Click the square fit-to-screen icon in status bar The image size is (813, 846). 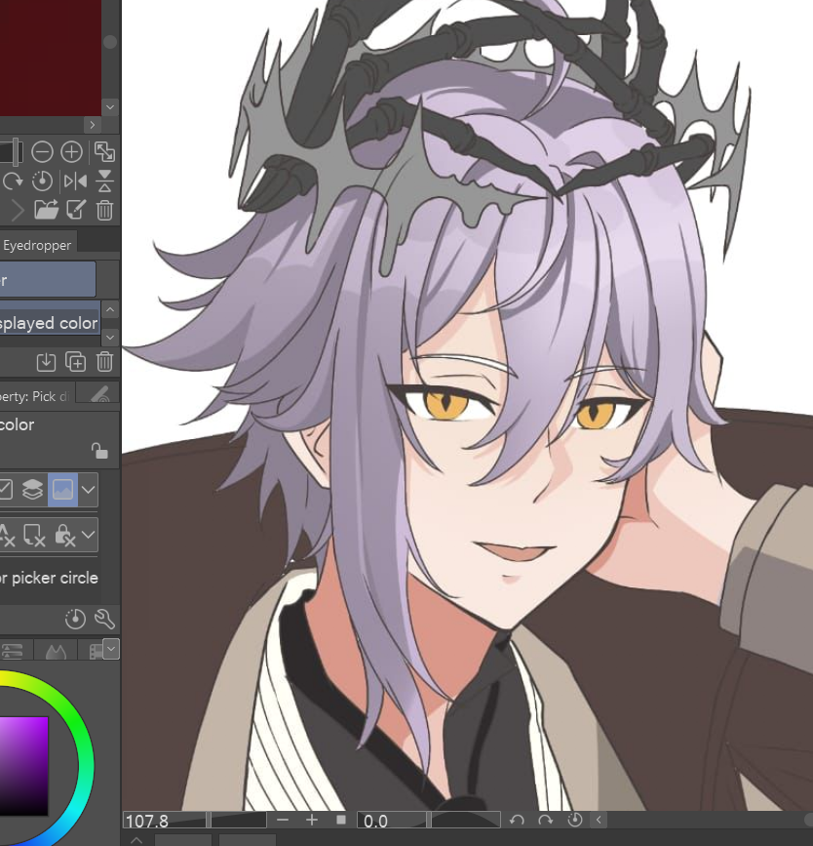click(341, 820)
